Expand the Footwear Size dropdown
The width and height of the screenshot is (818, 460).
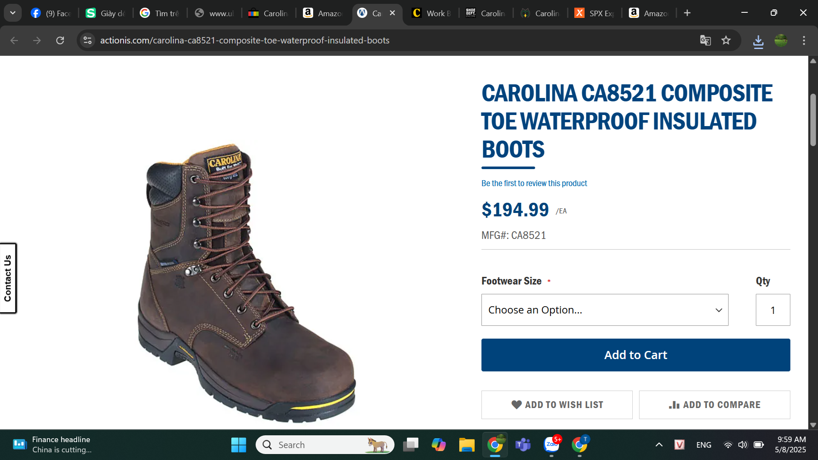coord(605,310)
